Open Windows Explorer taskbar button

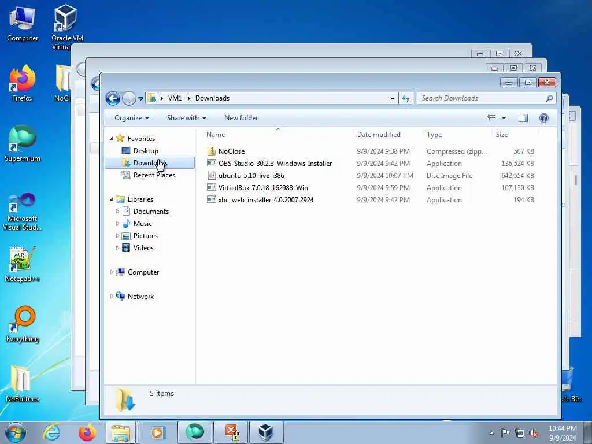[x=121, y=432]
